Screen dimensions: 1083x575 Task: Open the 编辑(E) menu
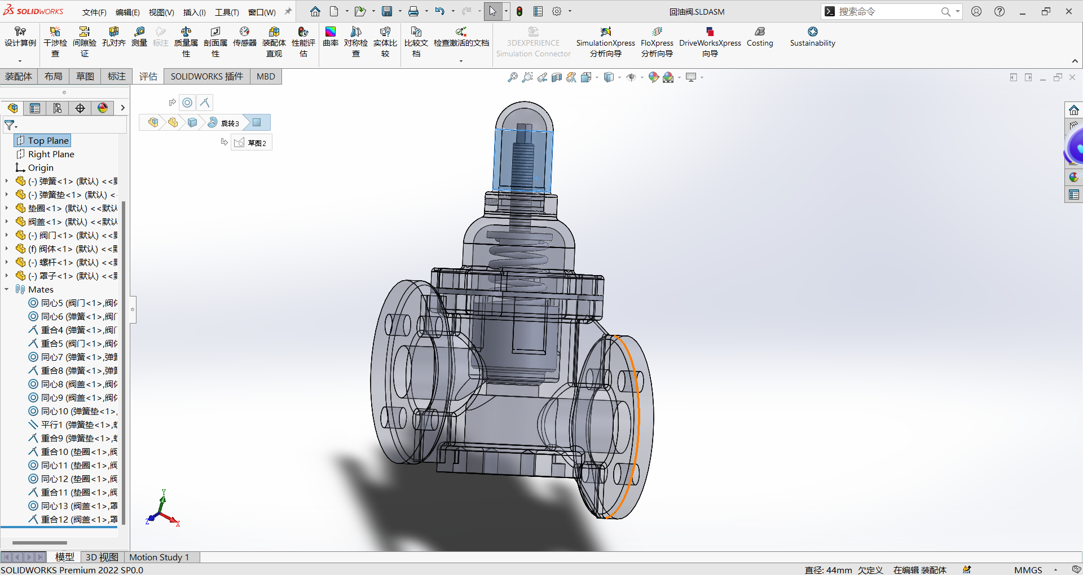coord(127,12)
